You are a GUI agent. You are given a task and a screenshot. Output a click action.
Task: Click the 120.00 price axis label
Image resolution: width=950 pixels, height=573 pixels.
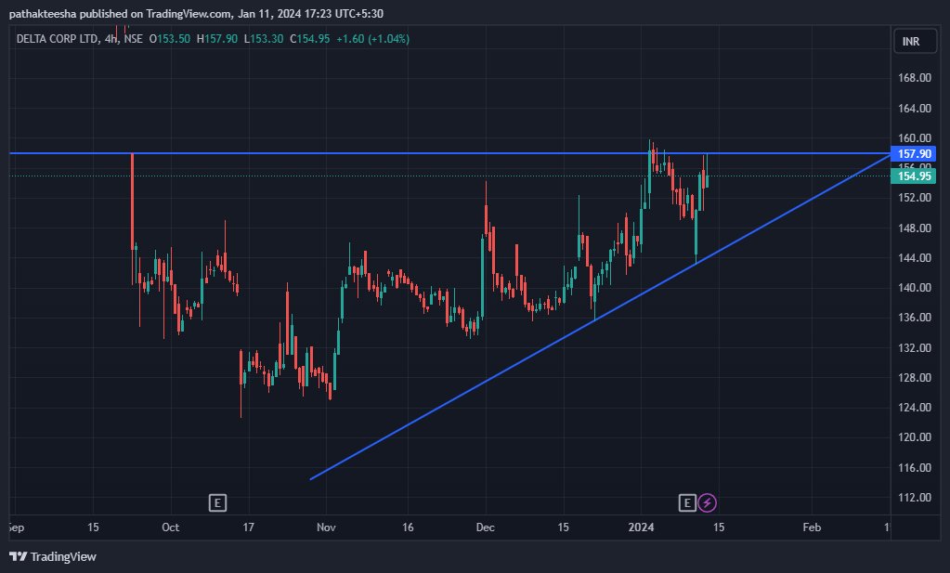[x=915, y=436]
